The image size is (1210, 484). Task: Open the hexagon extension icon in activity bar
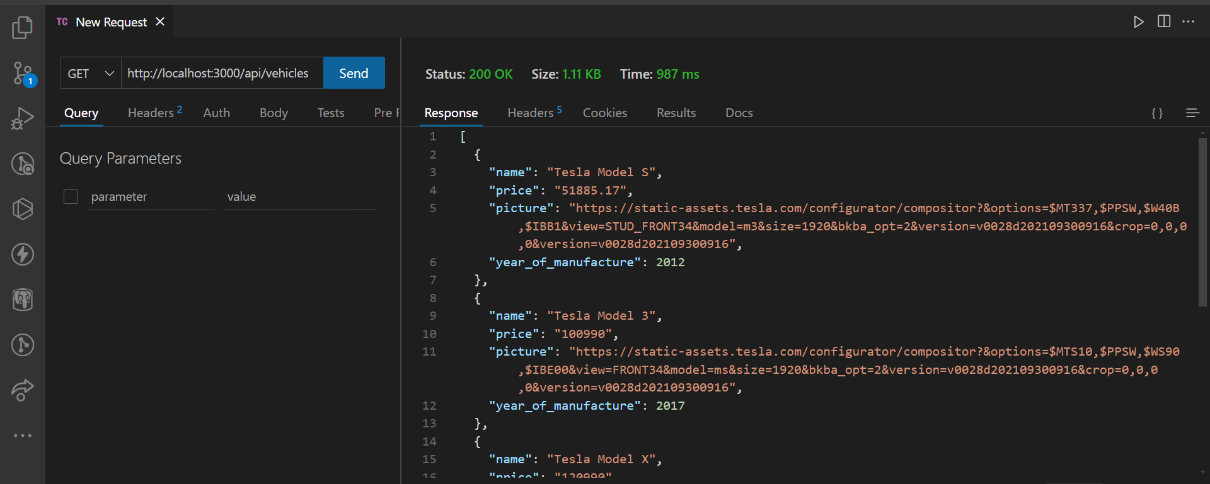coord(23,209)
